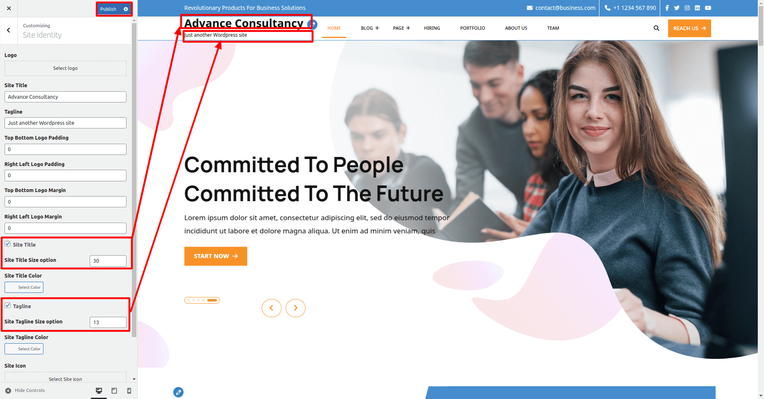The image size is (764, 399).
Task: Expand the PAGE menu plus indicator
Action: [x=408, y=28]
